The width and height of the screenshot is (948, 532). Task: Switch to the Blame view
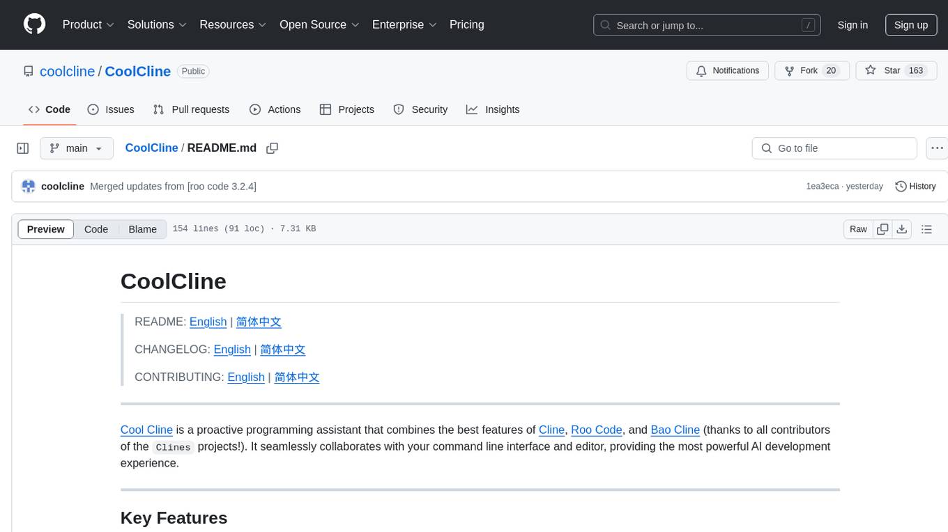[142, 229]
